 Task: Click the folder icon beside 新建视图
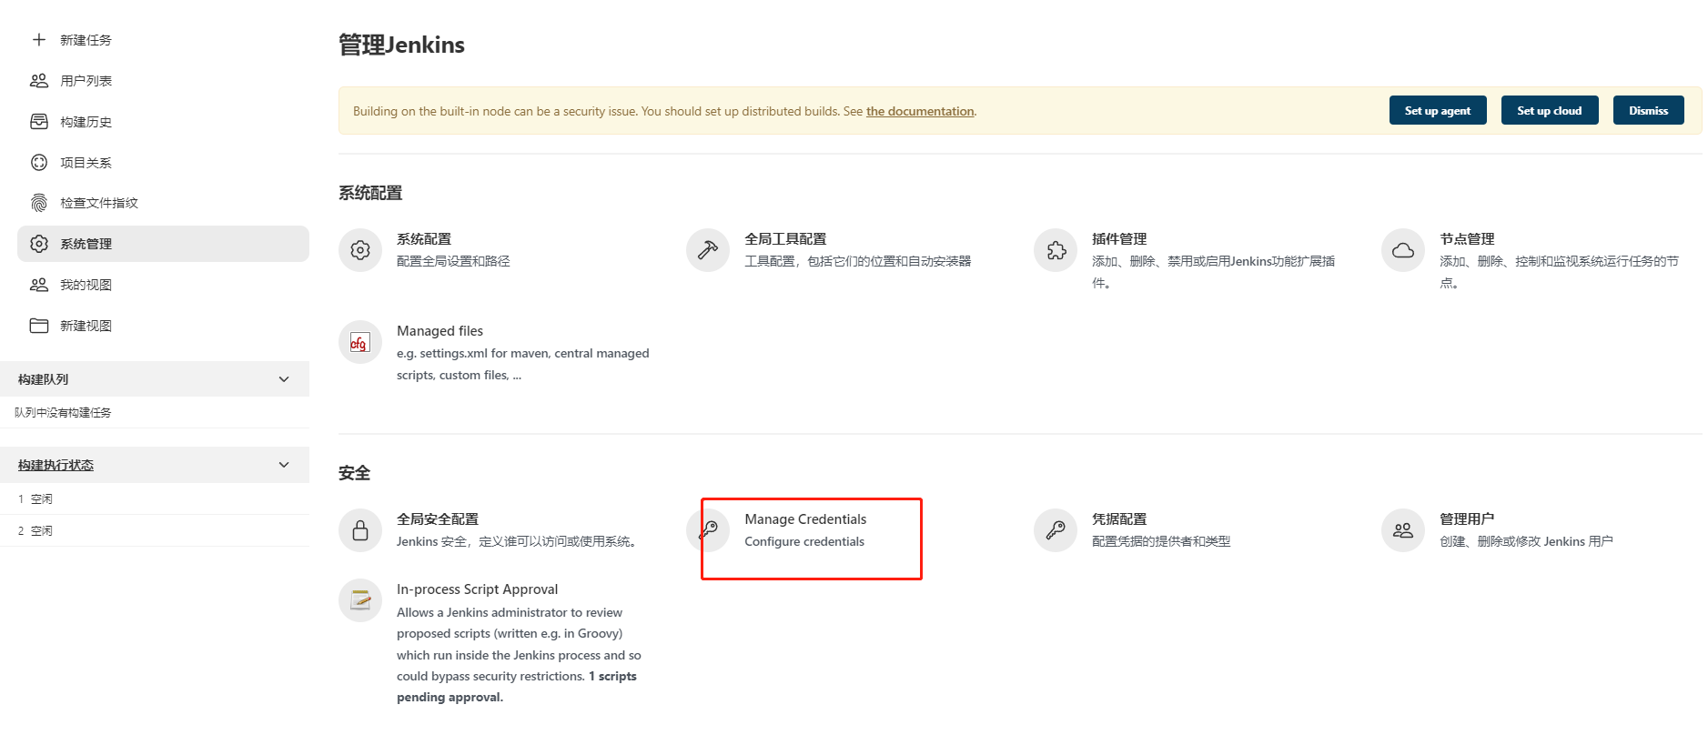point(39,326)
